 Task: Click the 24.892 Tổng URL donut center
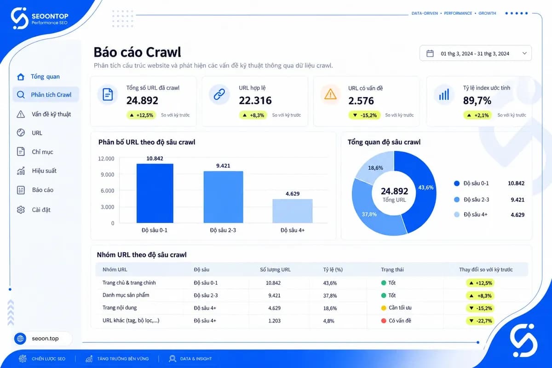394,195
